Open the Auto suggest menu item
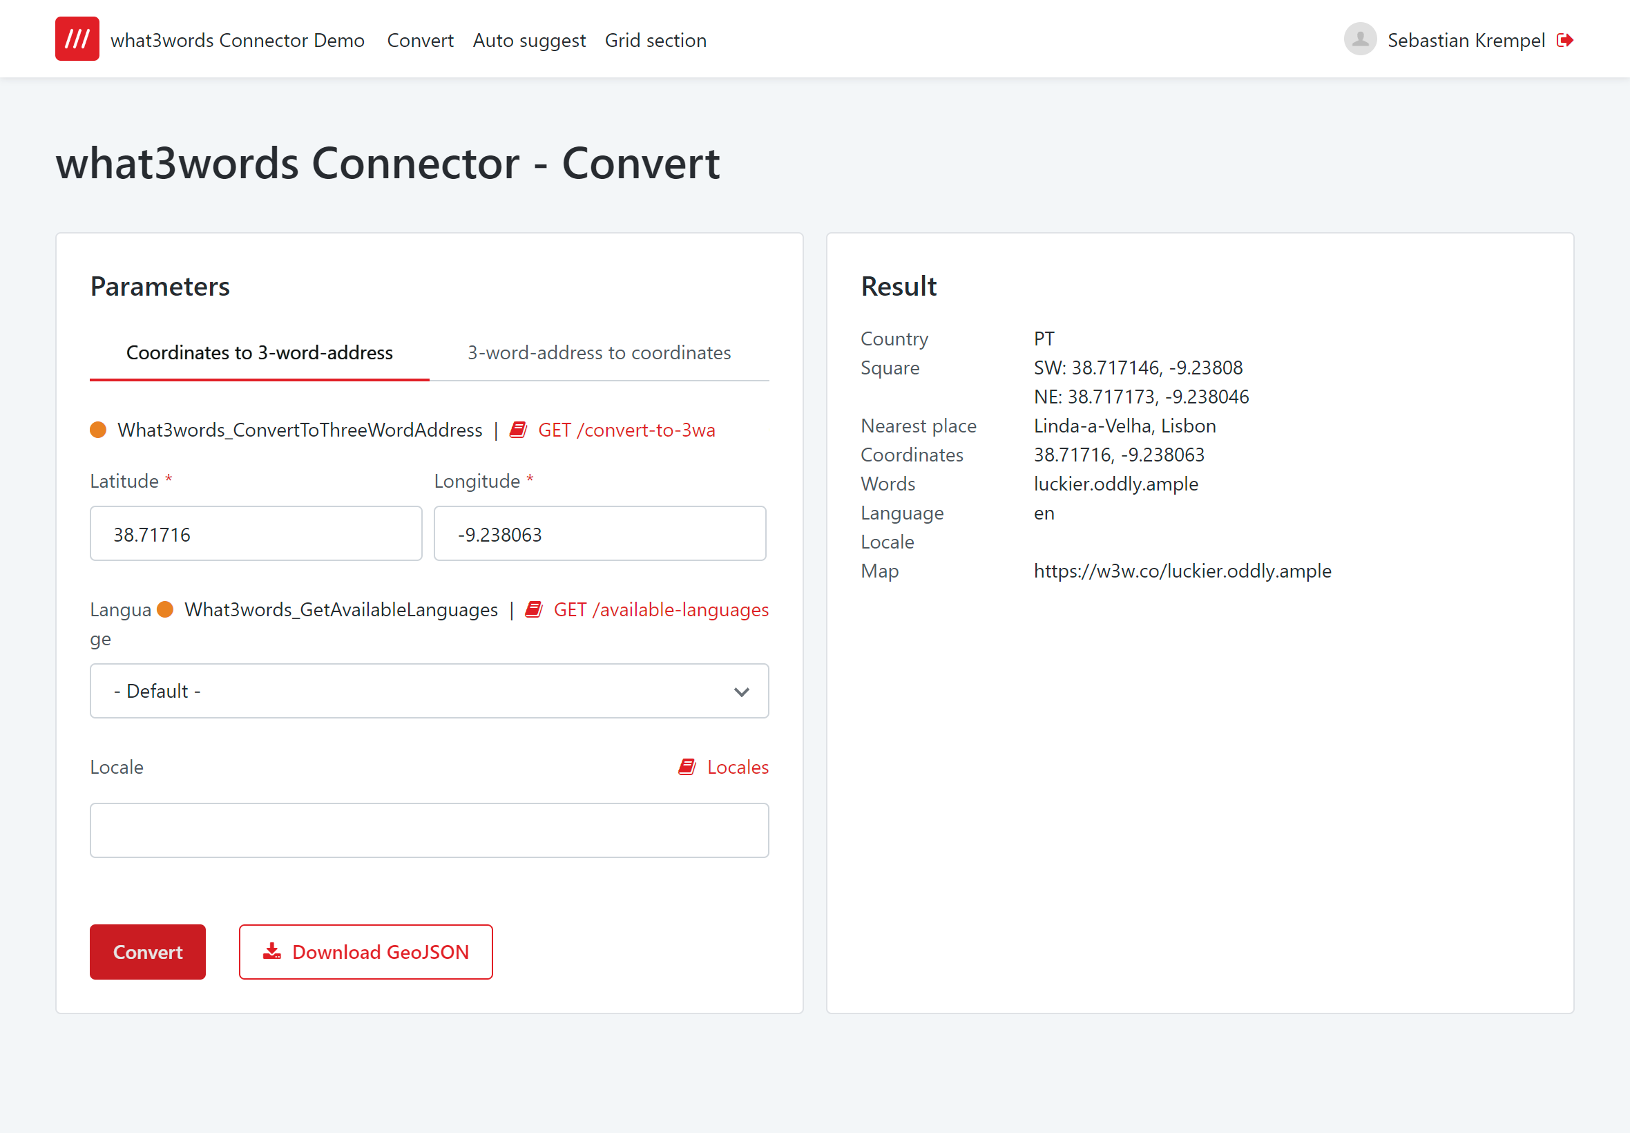1630x1133 pixels. [x=528, y=41]
